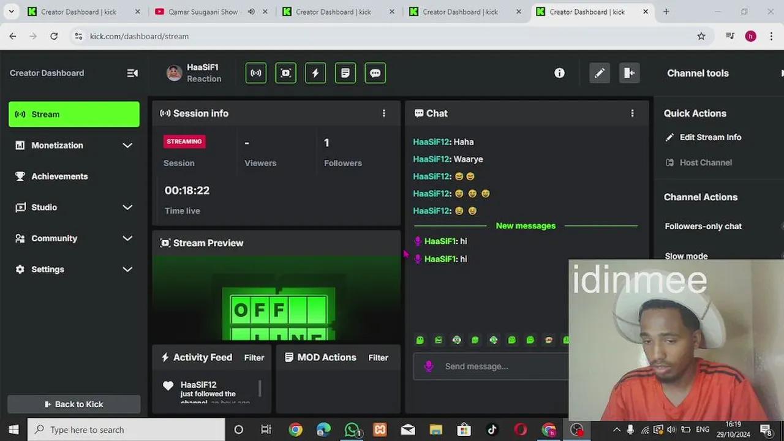The width and height of the screenshot is (784, 441).
Task: Bookmark this page with the star icon
Action: (x=701, y=36)
